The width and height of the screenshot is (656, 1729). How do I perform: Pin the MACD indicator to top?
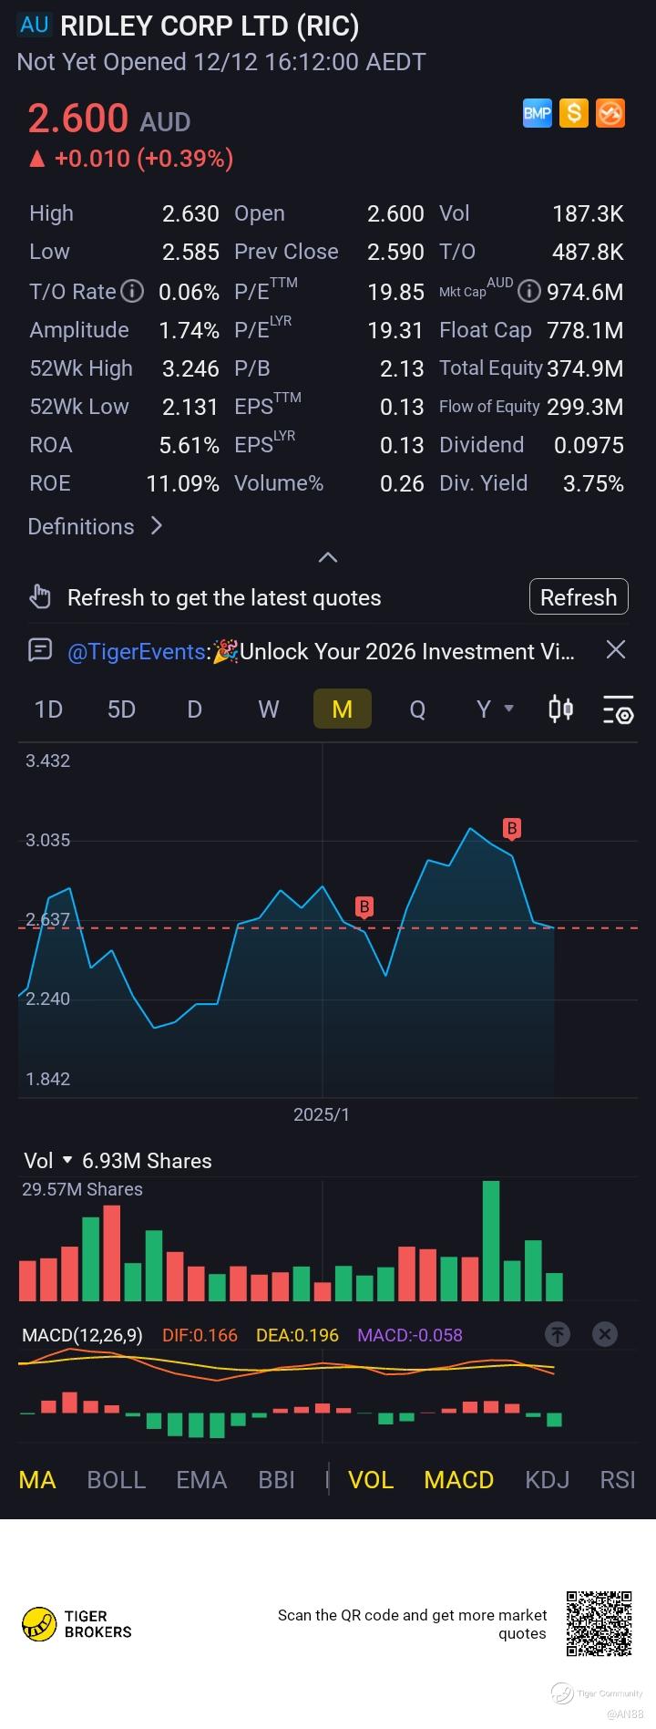[558, 1334]
